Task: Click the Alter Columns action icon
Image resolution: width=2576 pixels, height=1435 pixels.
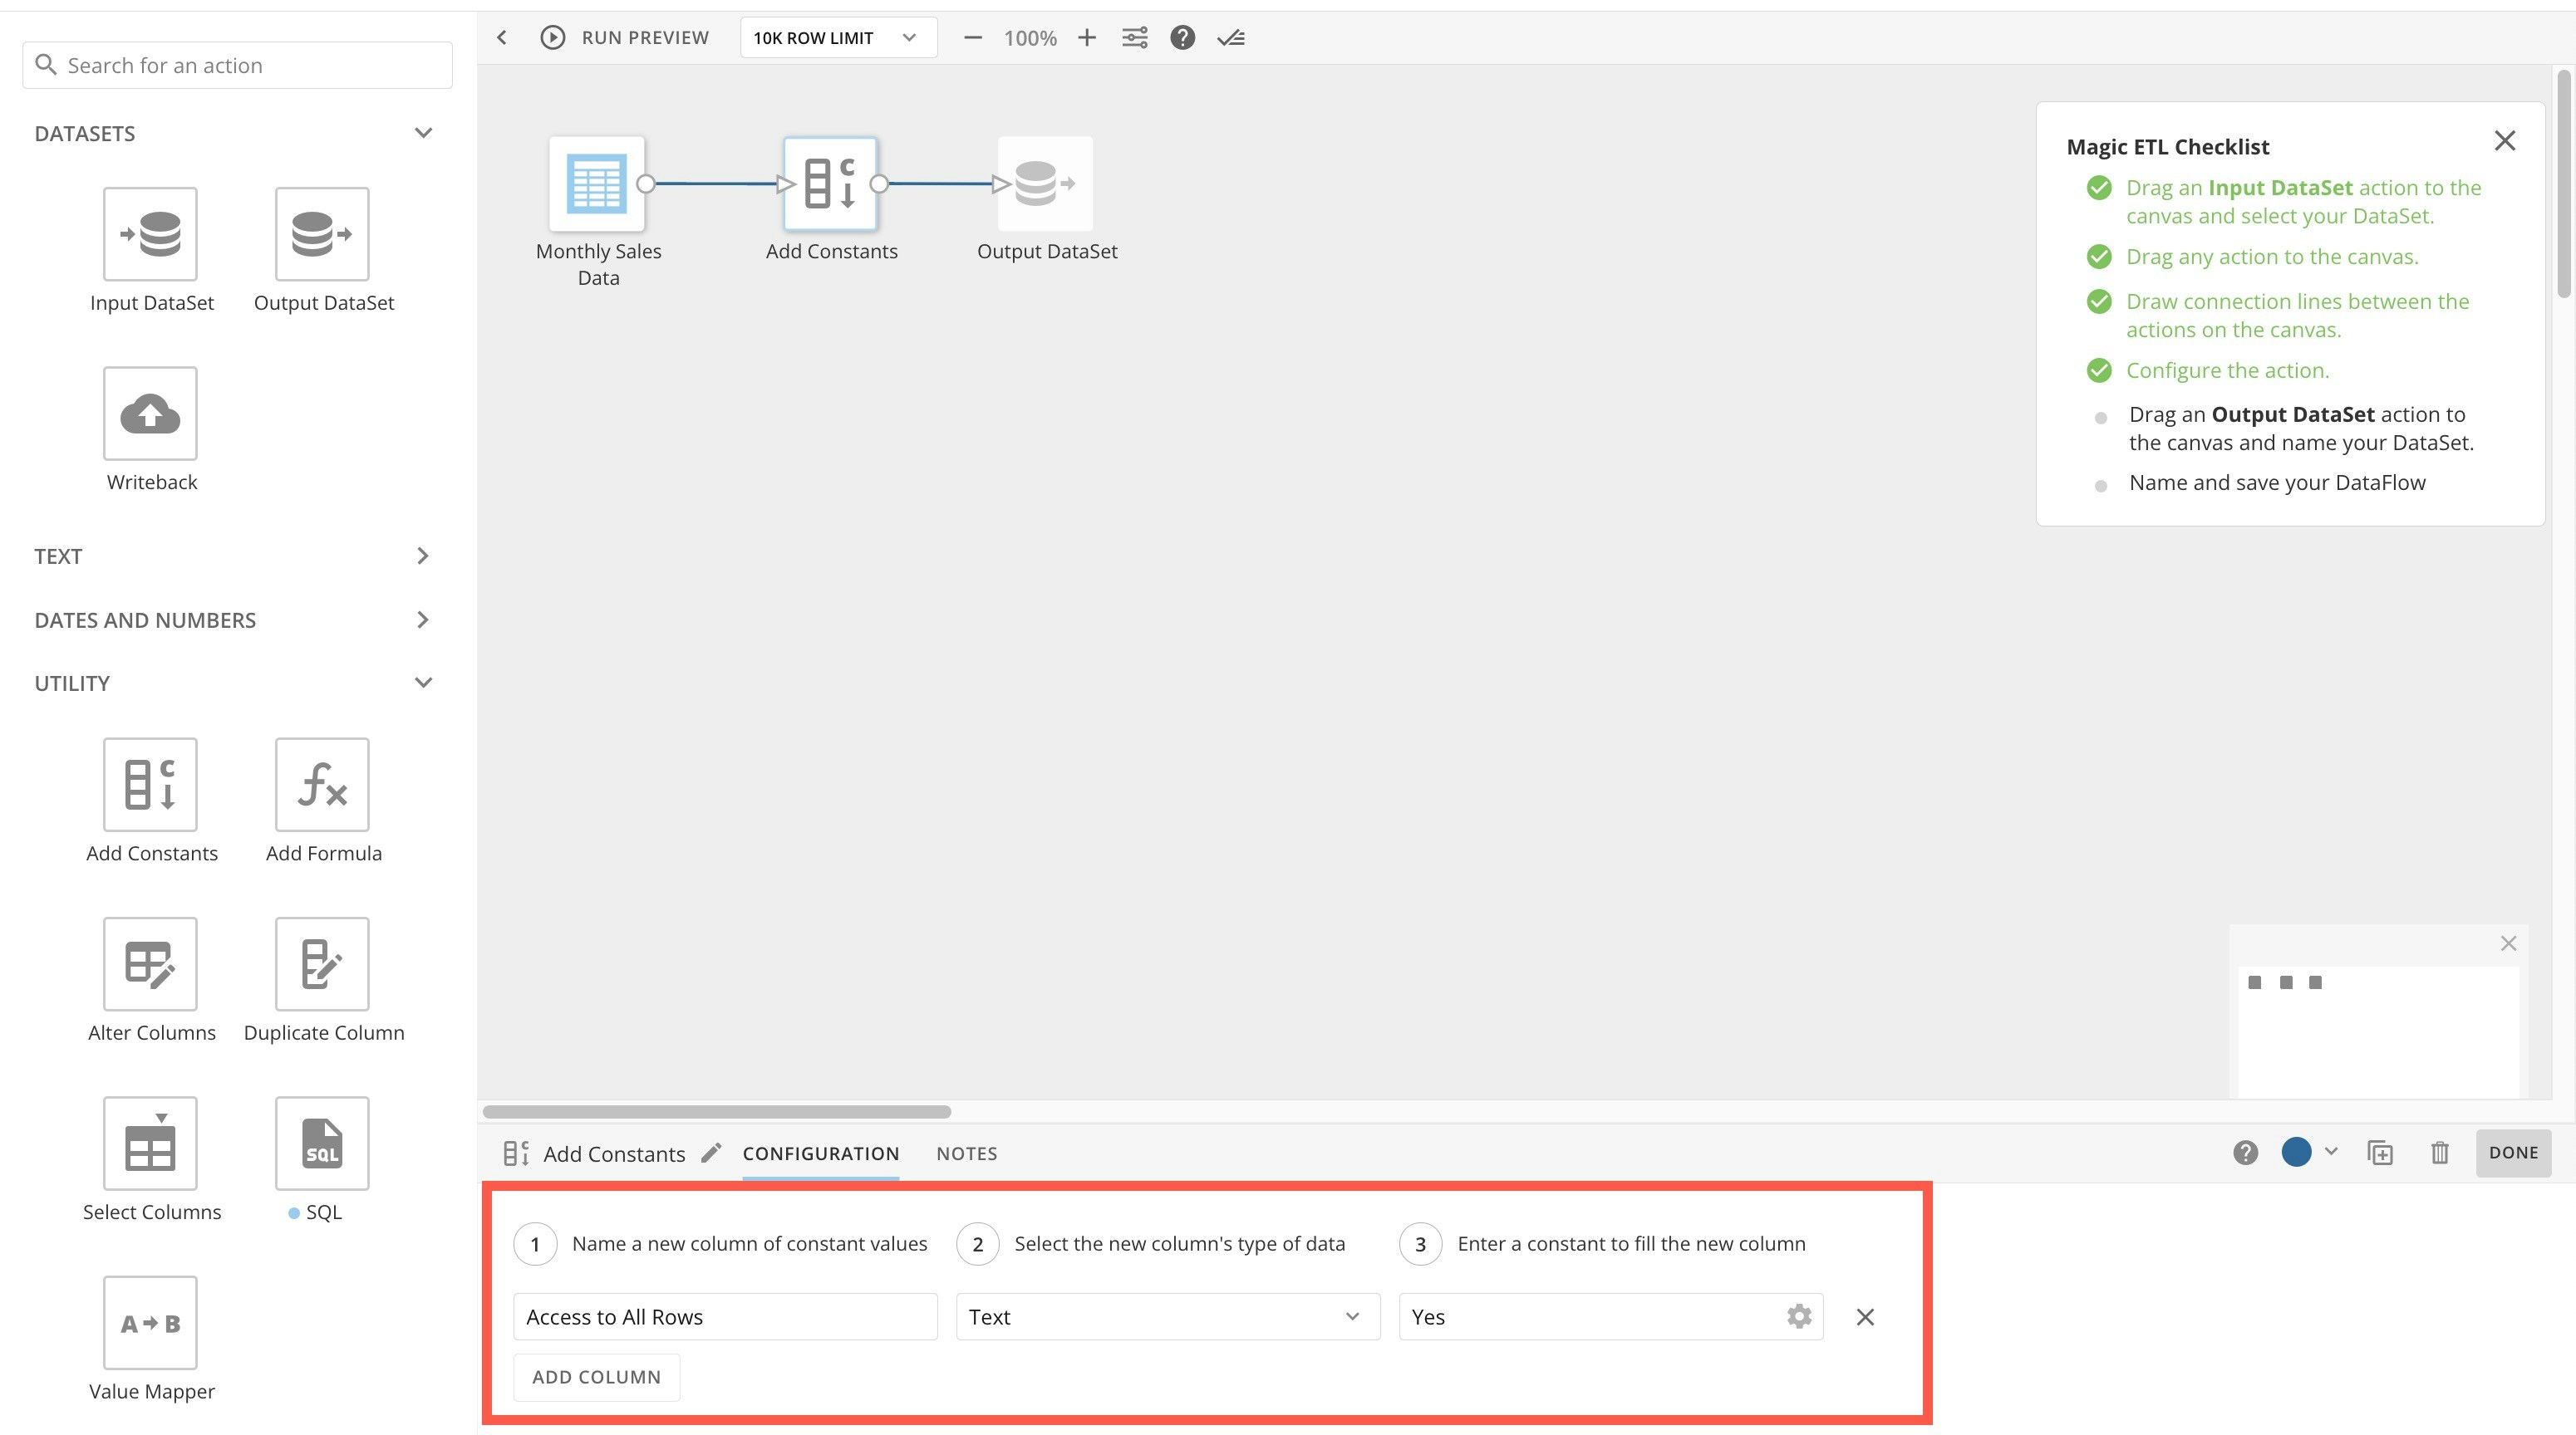Action: click(x=150, y=963)
